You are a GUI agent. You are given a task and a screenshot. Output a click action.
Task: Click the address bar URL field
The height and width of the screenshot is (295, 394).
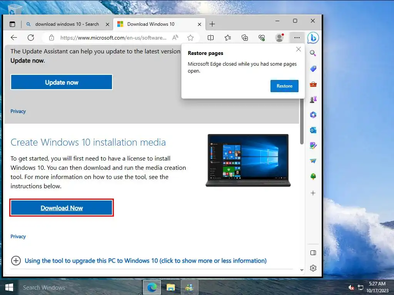point(114,38)
